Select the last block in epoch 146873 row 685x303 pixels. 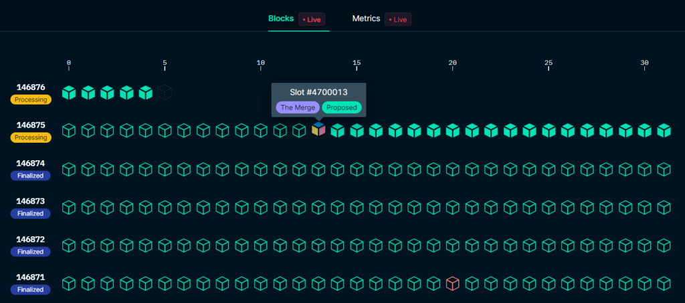pos(664,208)
